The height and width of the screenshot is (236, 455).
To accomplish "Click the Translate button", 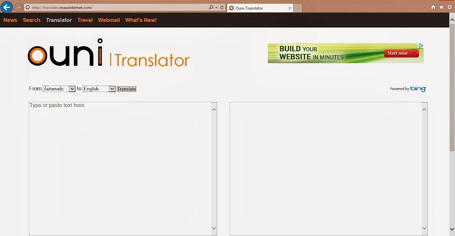I will pyautogui.click(x=127, y=89).
